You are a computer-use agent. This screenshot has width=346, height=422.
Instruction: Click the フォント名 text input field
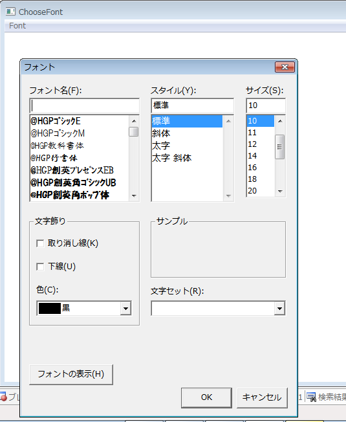click(x=85, y=105)
